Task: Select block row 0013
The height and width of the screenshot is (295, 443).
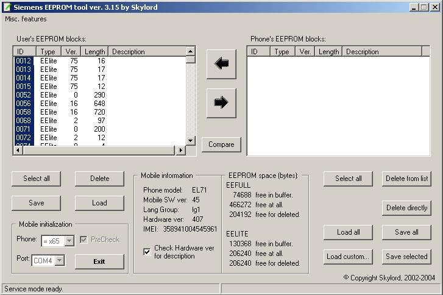Action: coord(100,69)
